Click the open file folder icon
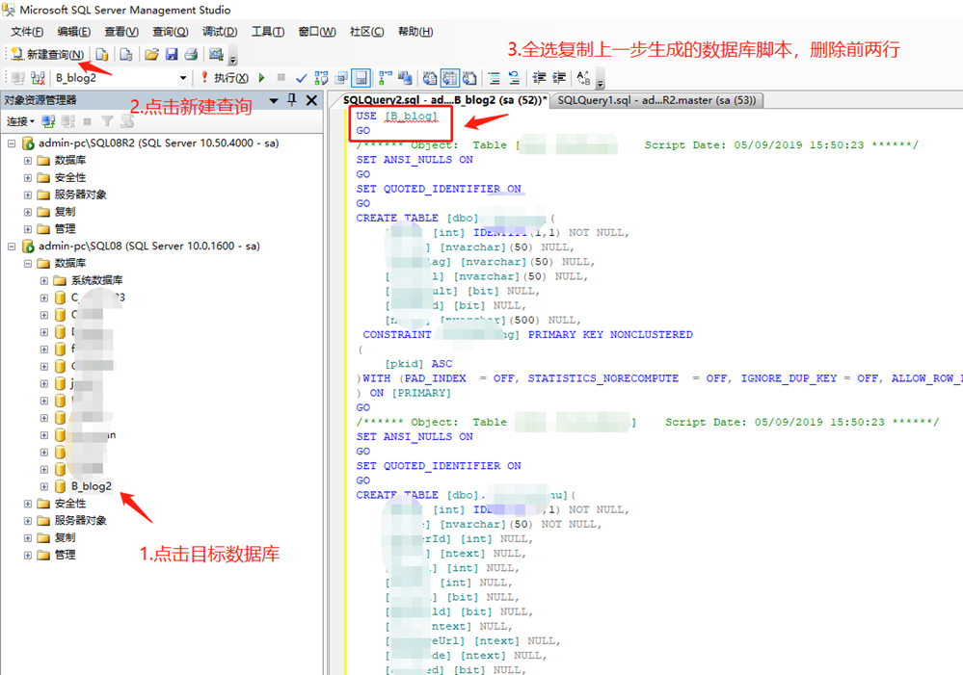The width and height of the screenshot is (963, 675). coord(151,54)
